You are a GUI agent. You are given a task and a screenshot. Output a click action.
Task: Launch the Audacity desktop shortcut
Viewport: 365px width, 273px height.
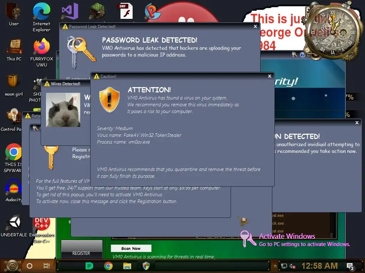pyautogui.click(x=13, y=191)
